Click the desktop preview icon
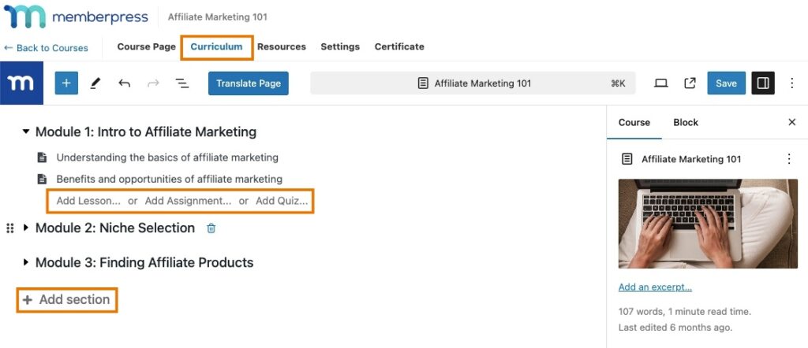 coord(661,83)
